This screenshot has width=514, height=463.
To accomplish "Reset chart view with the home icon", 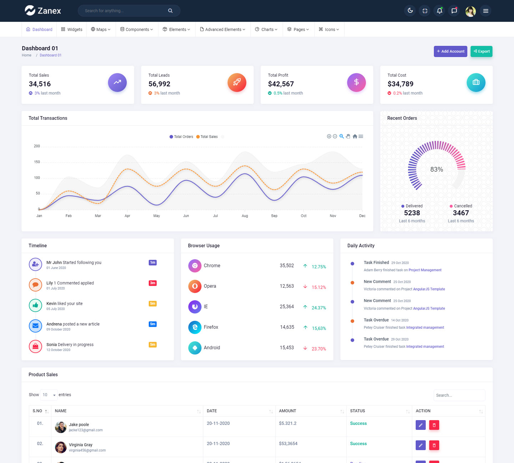I will click(355, 136).
